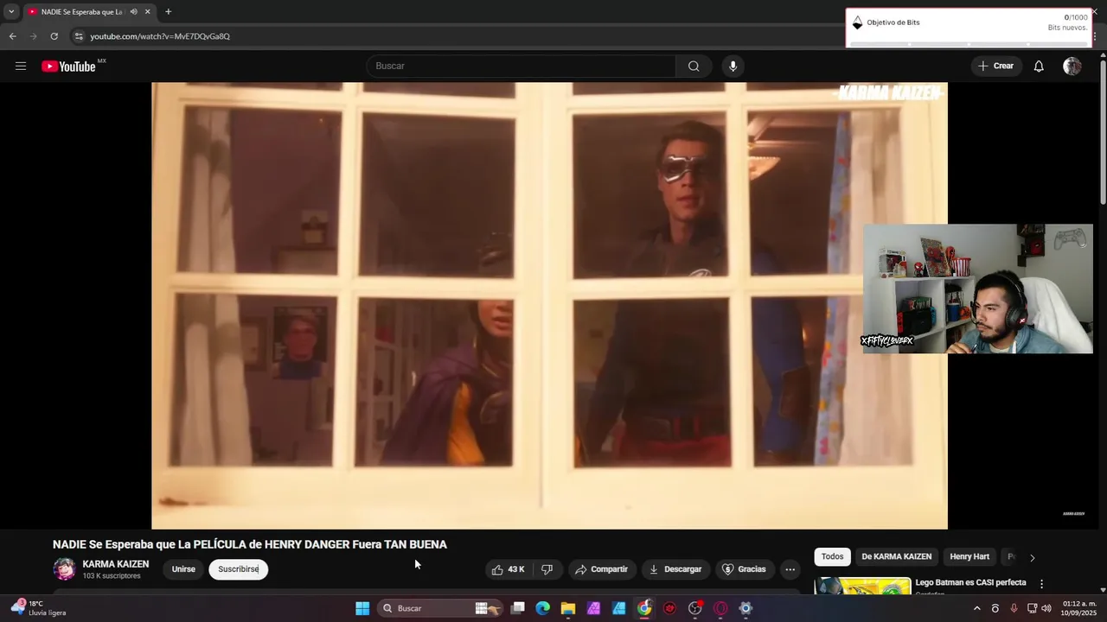The height and width of the screenshot is (622, 1107).
Task: Select the De KARMA KAIZEN chip
Action: [896, 557]
